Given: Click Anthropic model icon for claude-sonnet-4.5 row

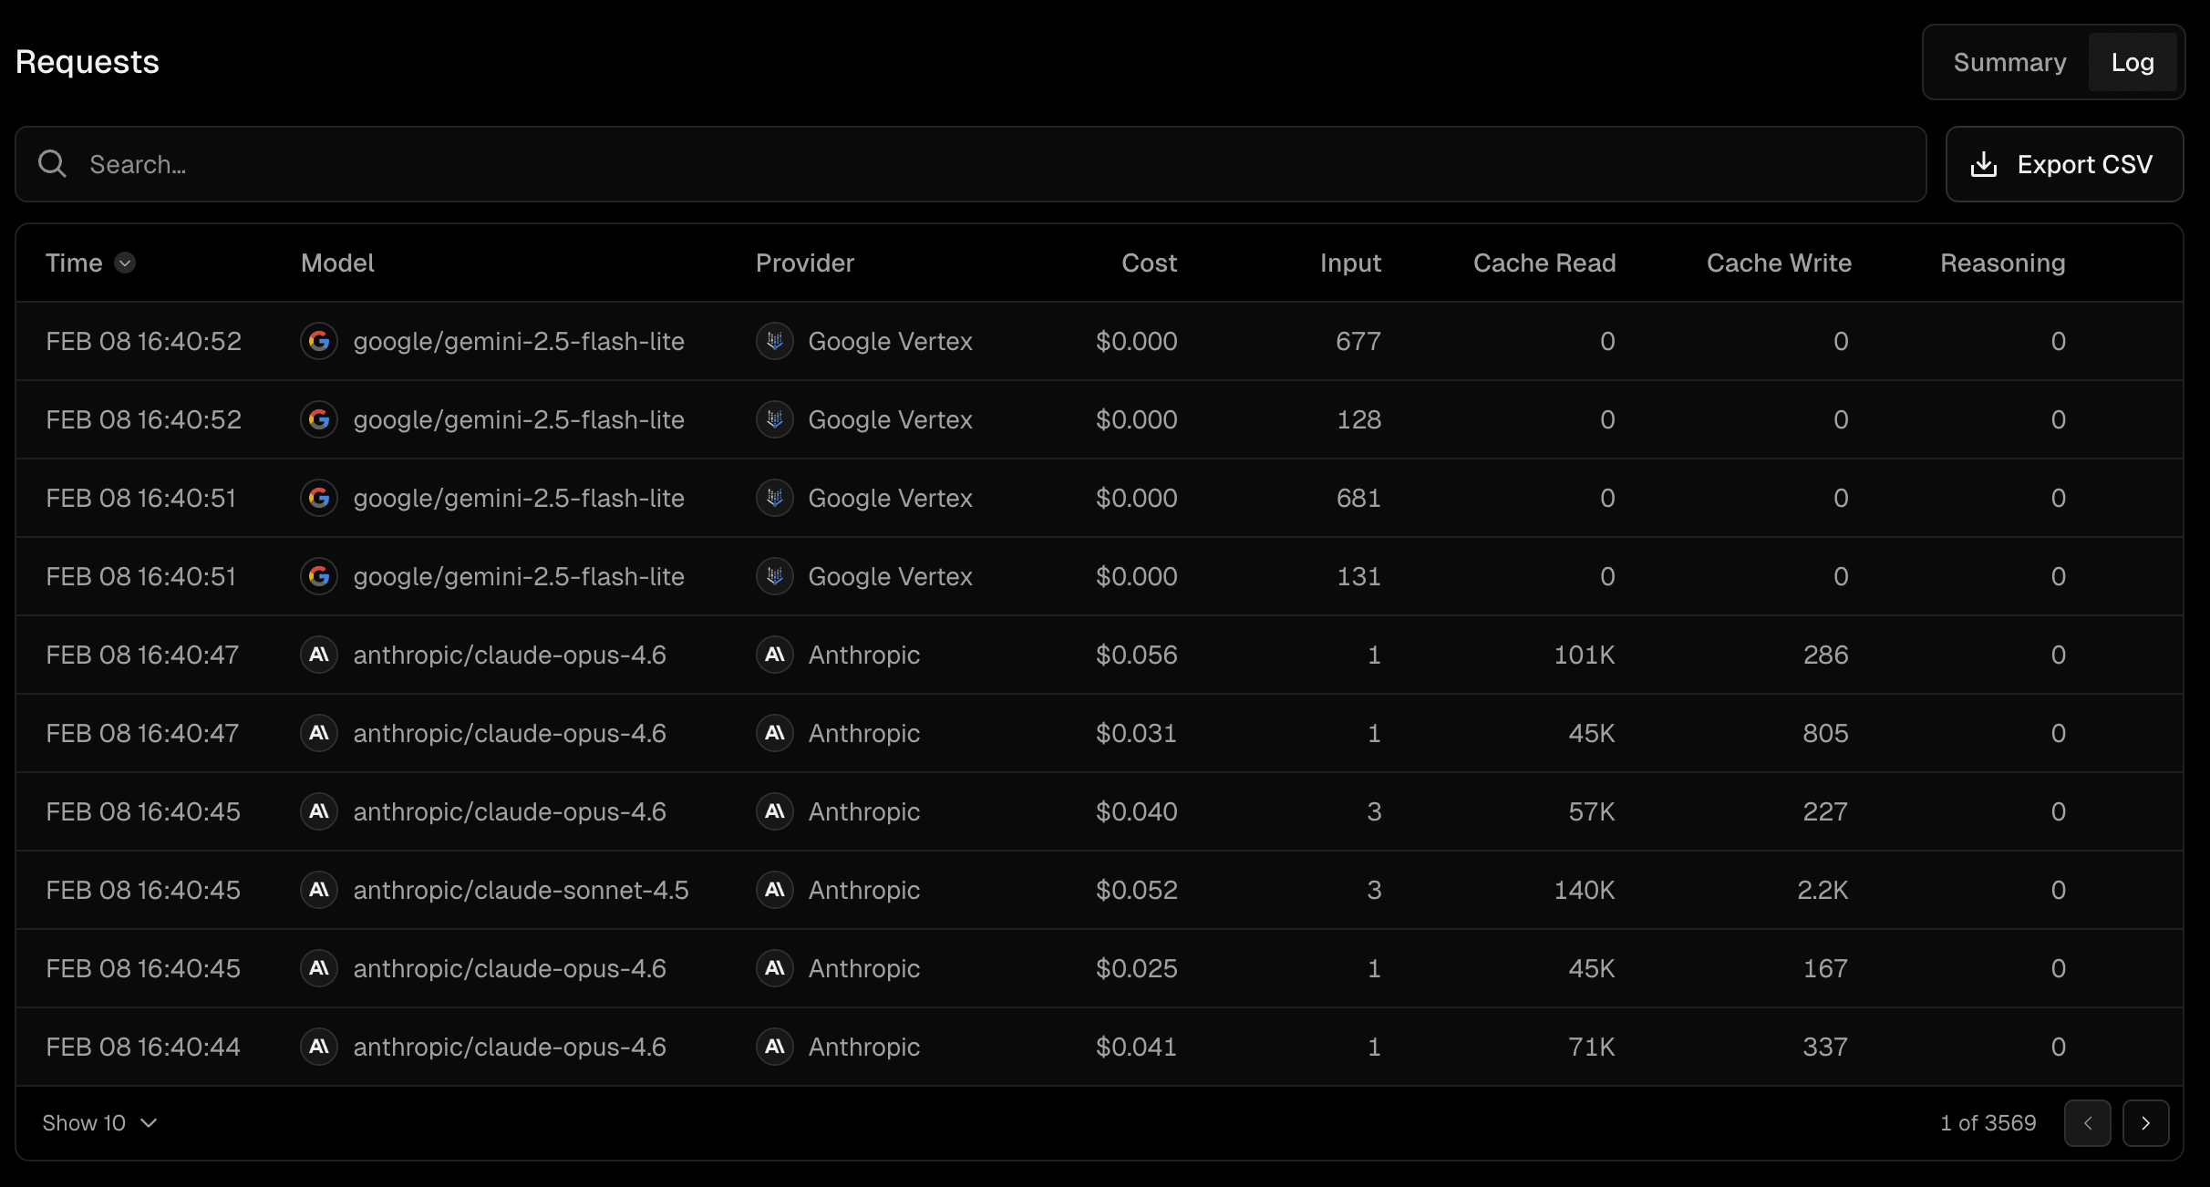Looking at the screenshot, I should pos(319,890).
